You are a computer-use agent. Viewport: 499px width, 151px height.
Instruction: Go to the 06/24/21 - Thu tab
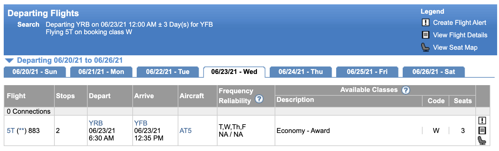301,72
